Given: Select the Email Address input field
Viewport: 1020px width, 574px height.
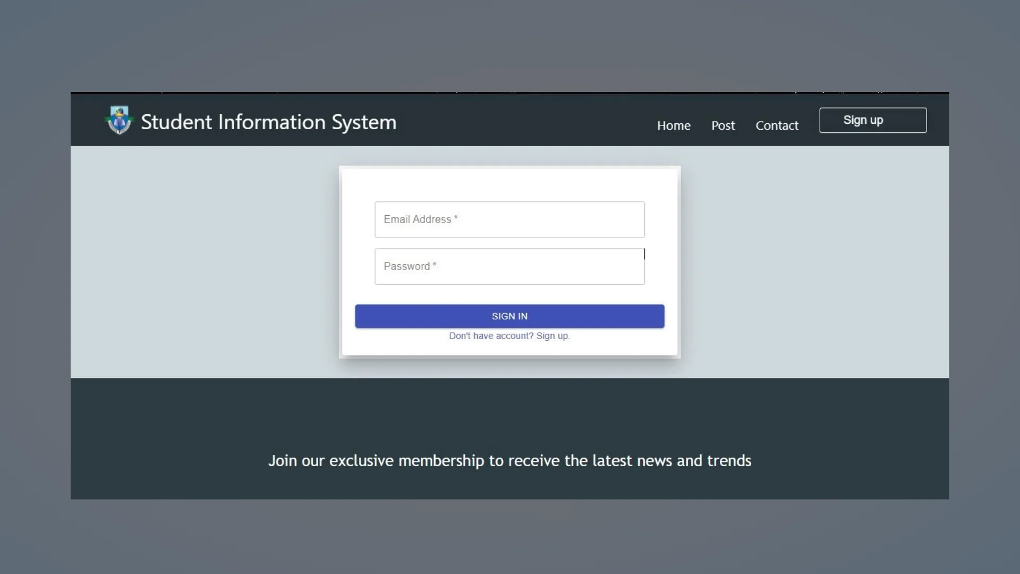Looking at the screenshot, I should pos(509,220).
